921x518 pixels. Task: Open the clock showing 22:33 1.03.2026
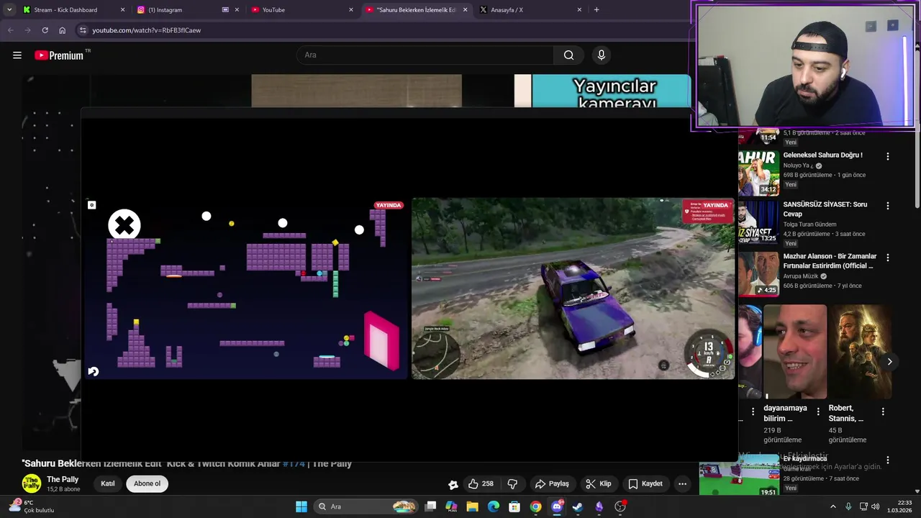[x=899, y=506]
